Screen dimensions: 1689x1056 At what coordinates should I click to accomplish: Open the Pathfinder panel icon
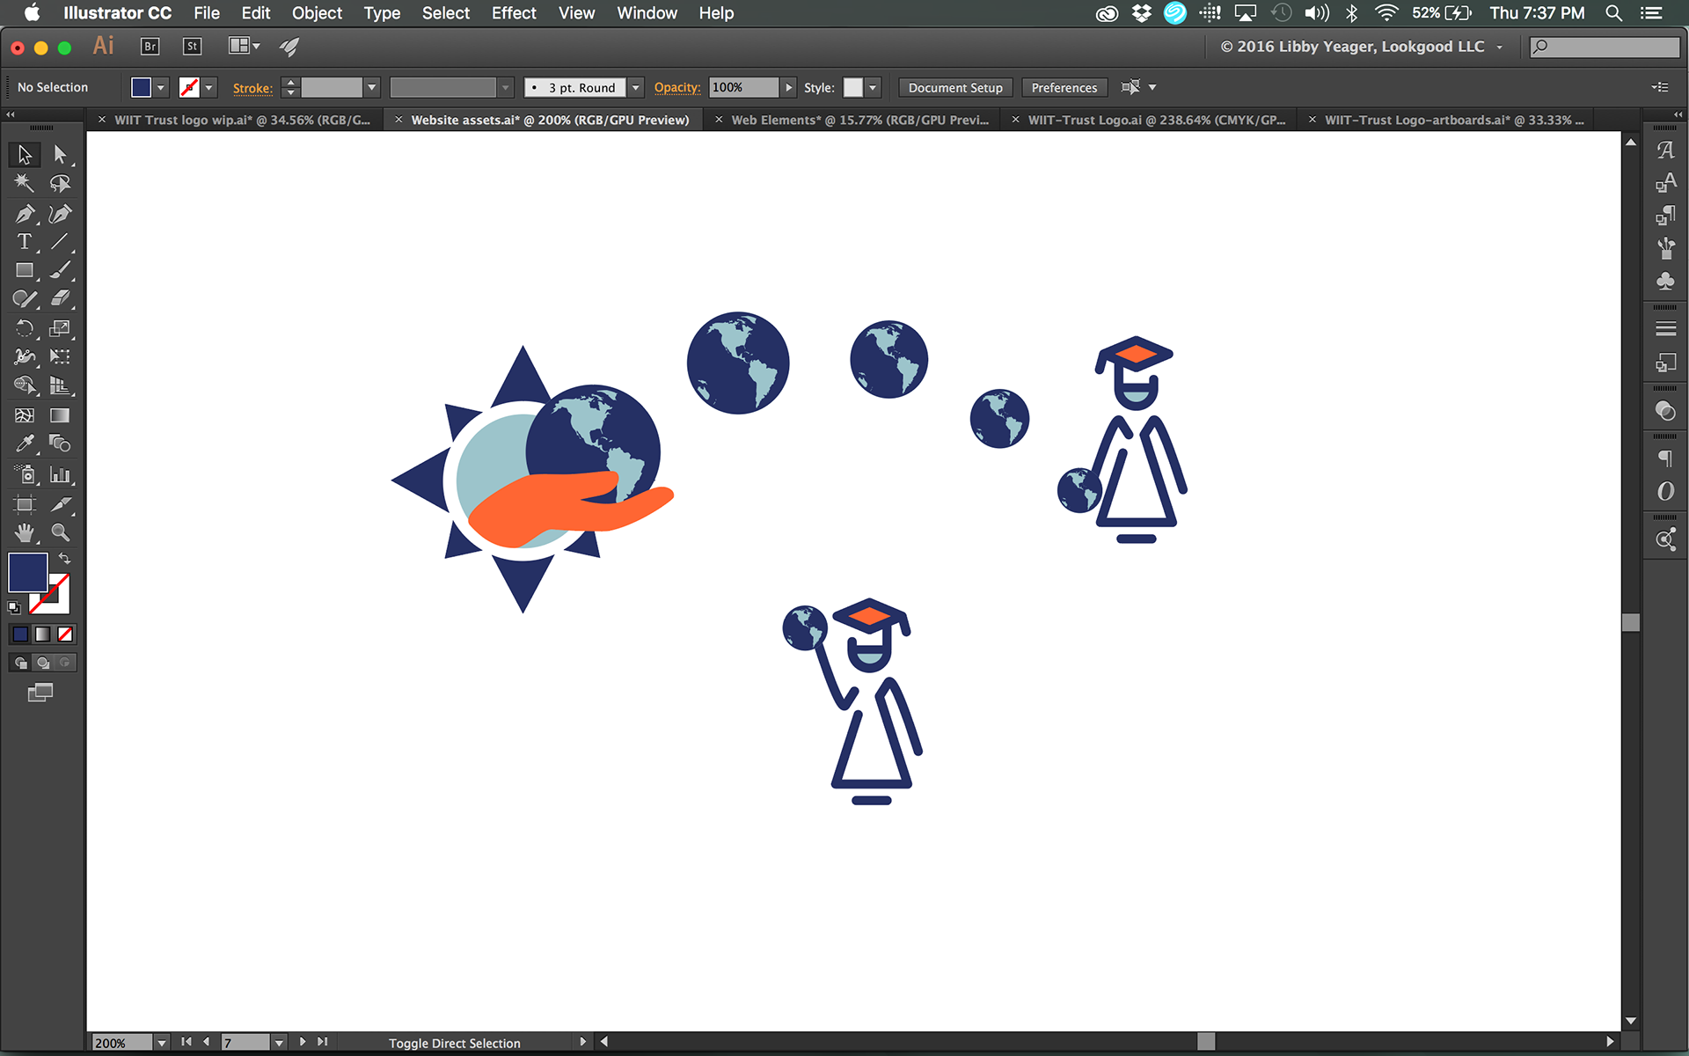click(x=1665, y=411)
